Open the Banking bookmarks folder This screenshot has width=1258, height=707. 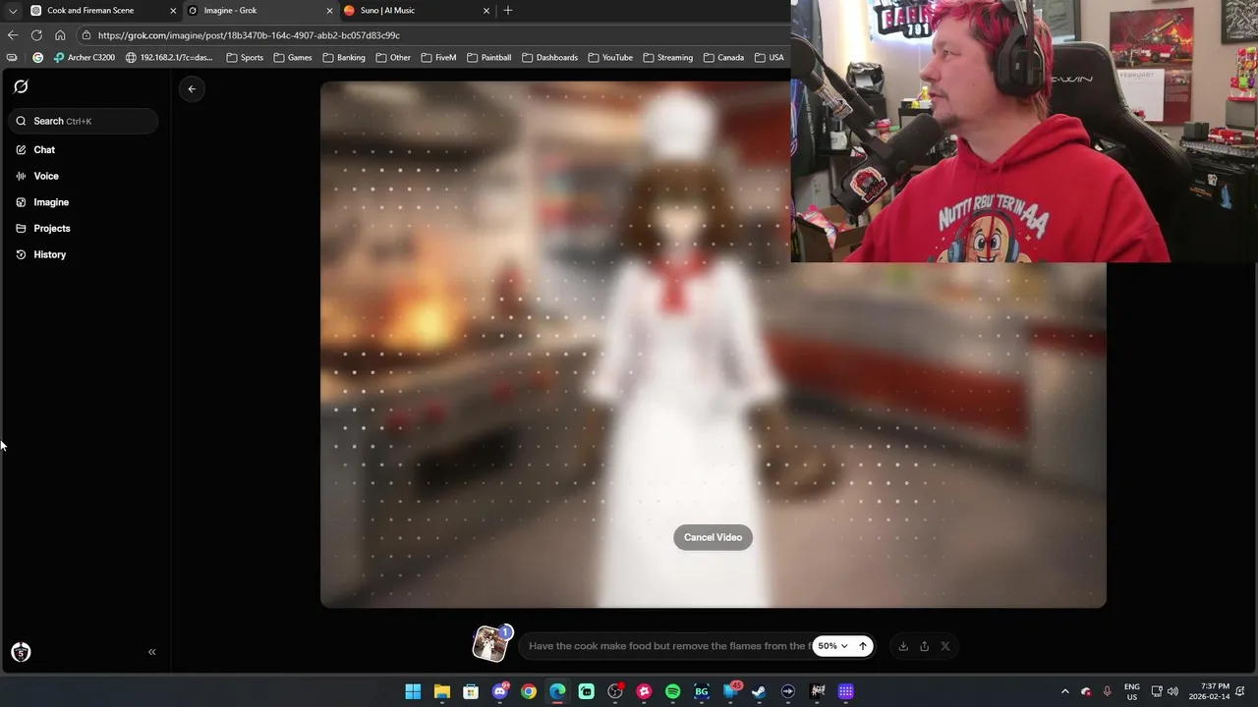(344, 58)
